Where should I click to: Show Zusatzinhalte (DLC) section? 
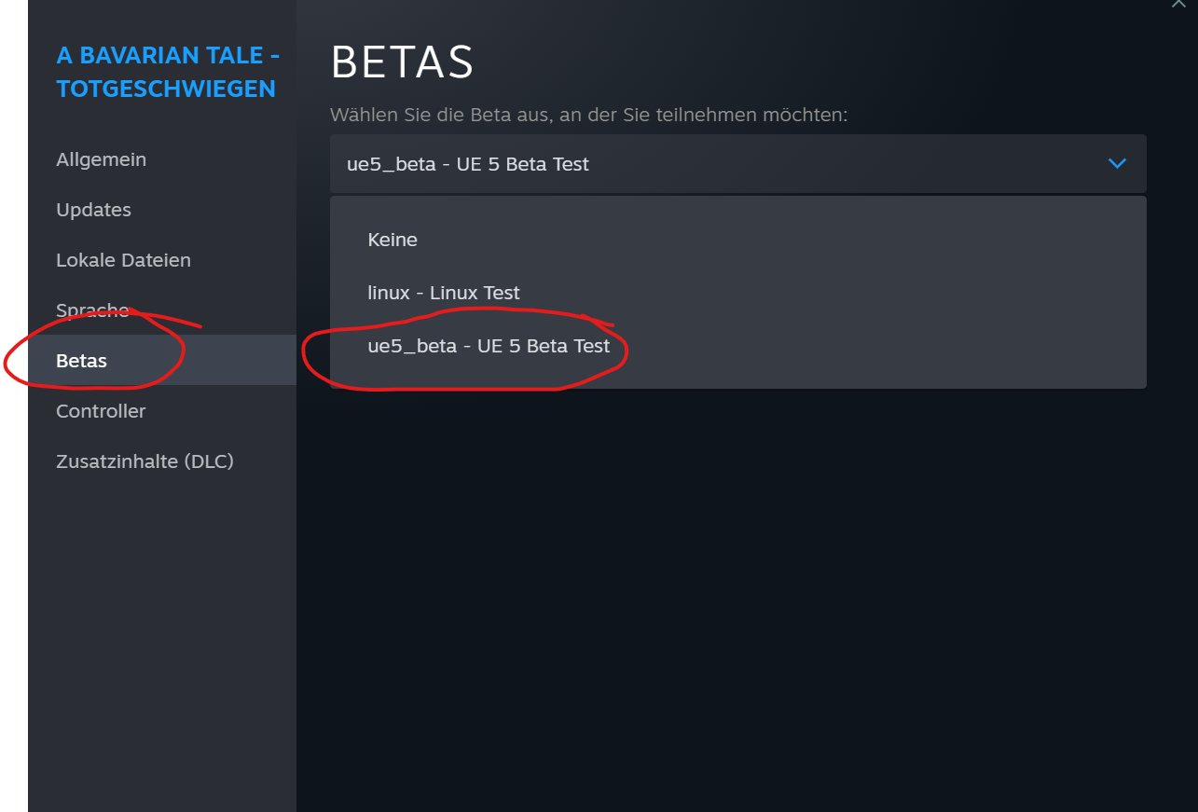click(145, 461)
